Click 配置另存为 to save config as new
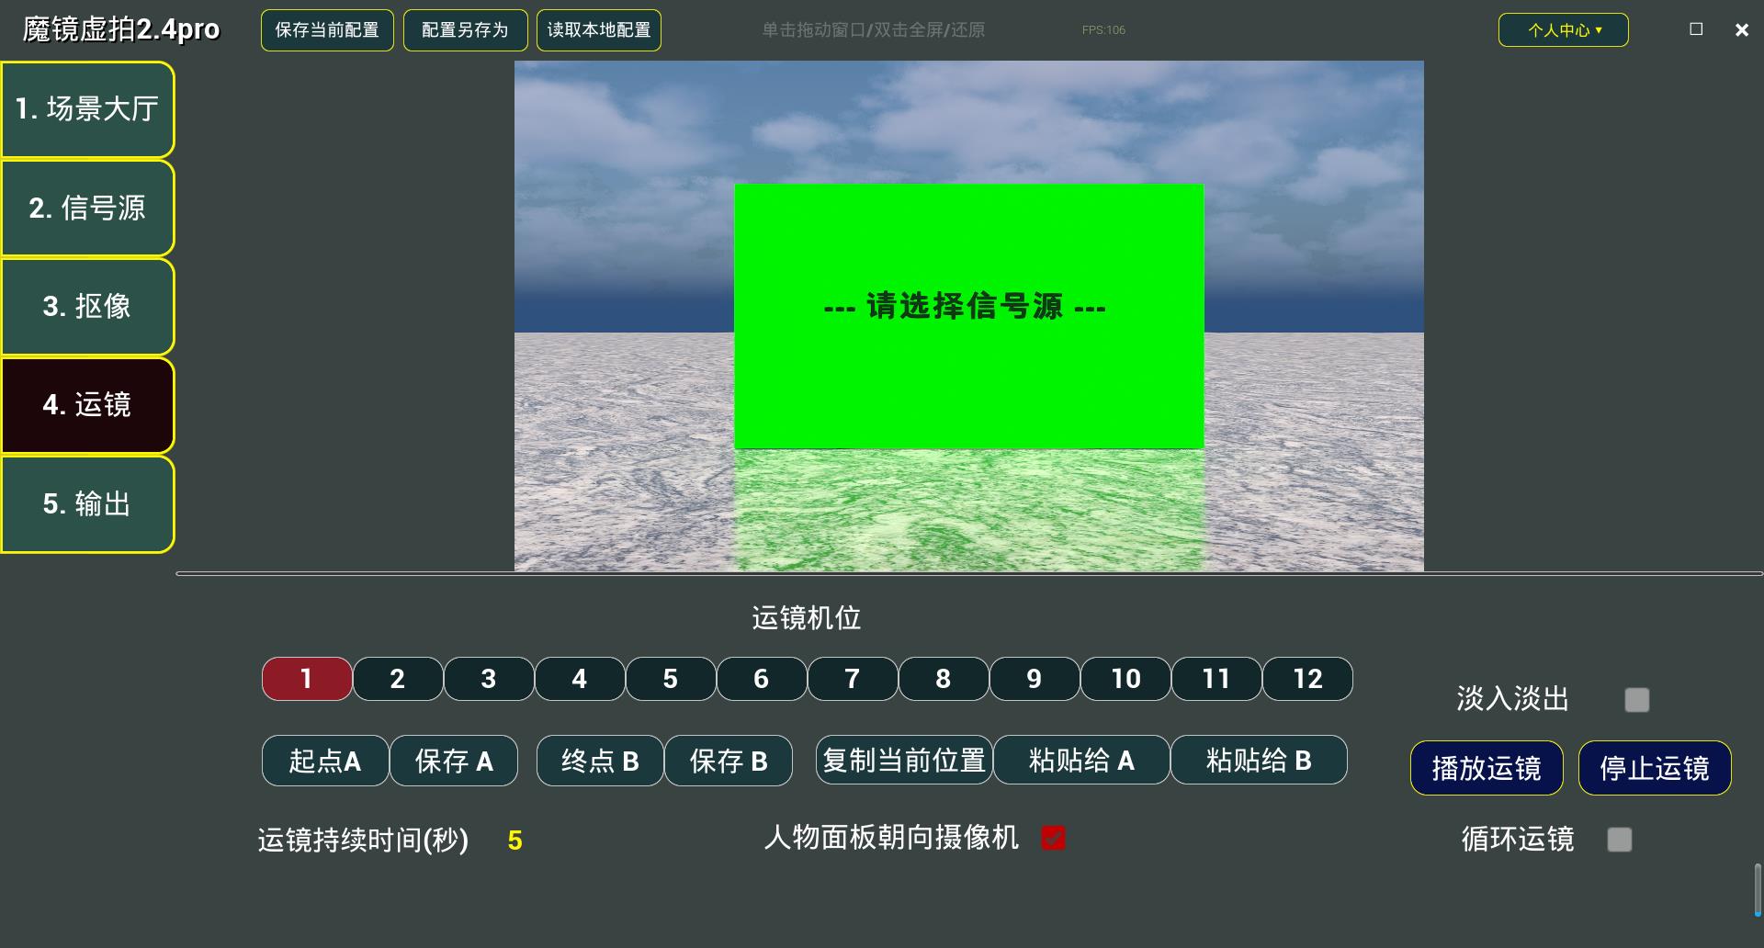The width and height of the screenshot is (1764, 948). 465,29
